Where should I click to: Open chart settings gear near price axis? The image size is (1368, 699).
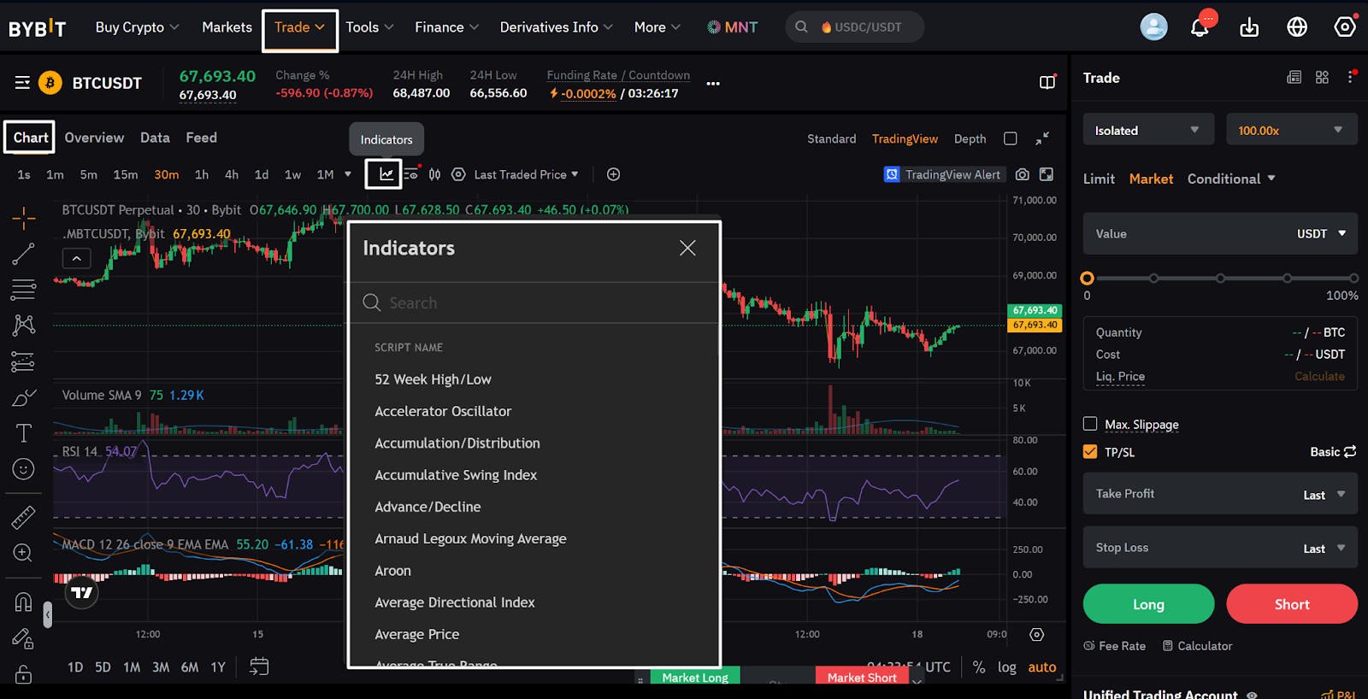pos(1037,635)
